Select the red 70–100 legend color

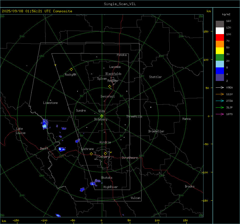click(220, 38)
